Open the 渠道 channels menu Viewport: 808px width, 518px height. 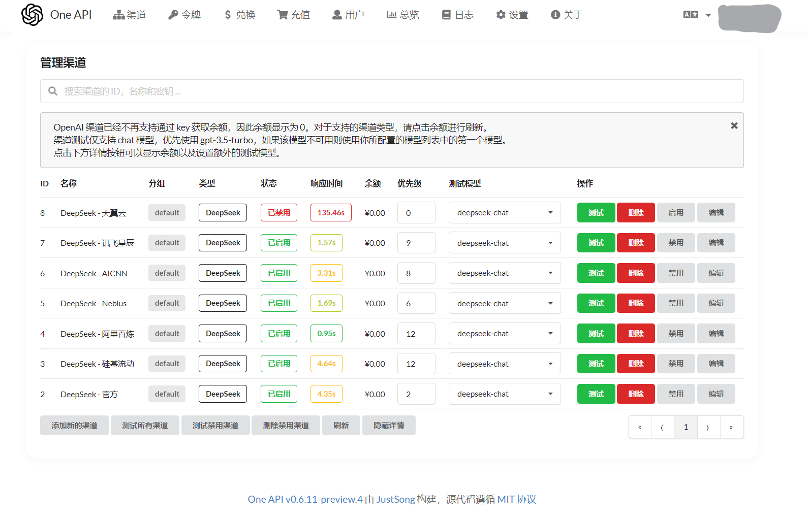coord(130,15)
